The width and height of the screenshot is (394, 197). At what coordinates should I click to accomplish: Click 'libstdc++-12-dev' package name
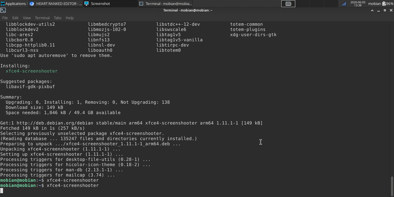(x=178, y=25)
